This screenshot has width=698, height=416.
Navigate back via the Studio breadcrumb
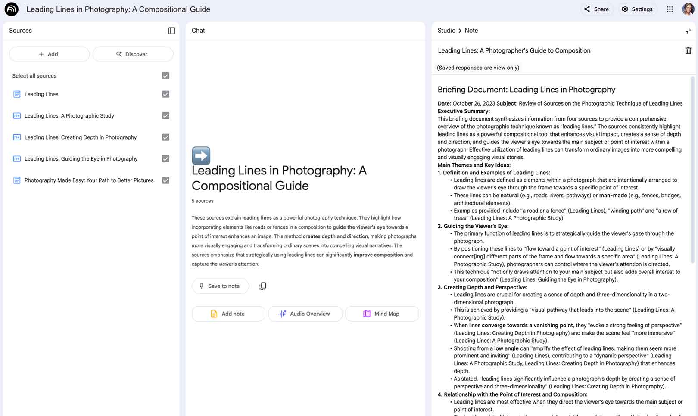446,31
